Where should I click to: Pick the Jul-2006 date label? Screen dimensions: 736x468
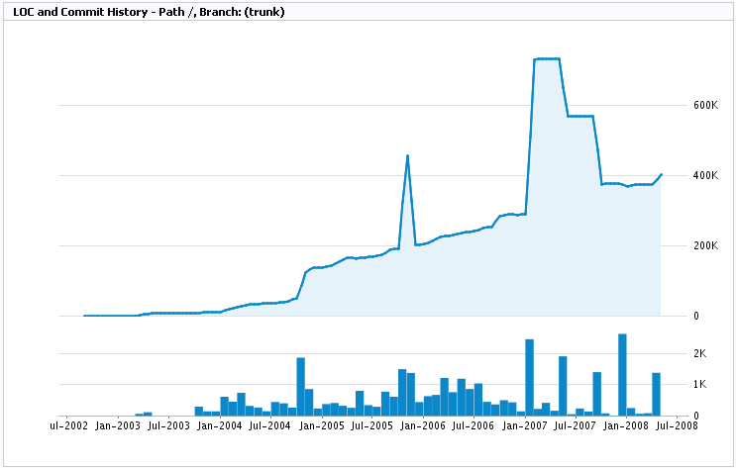coord(471,425)
